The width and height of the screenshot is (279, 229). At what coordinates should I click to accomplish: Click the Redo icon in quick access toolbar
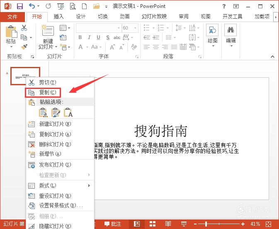(48, 6)
